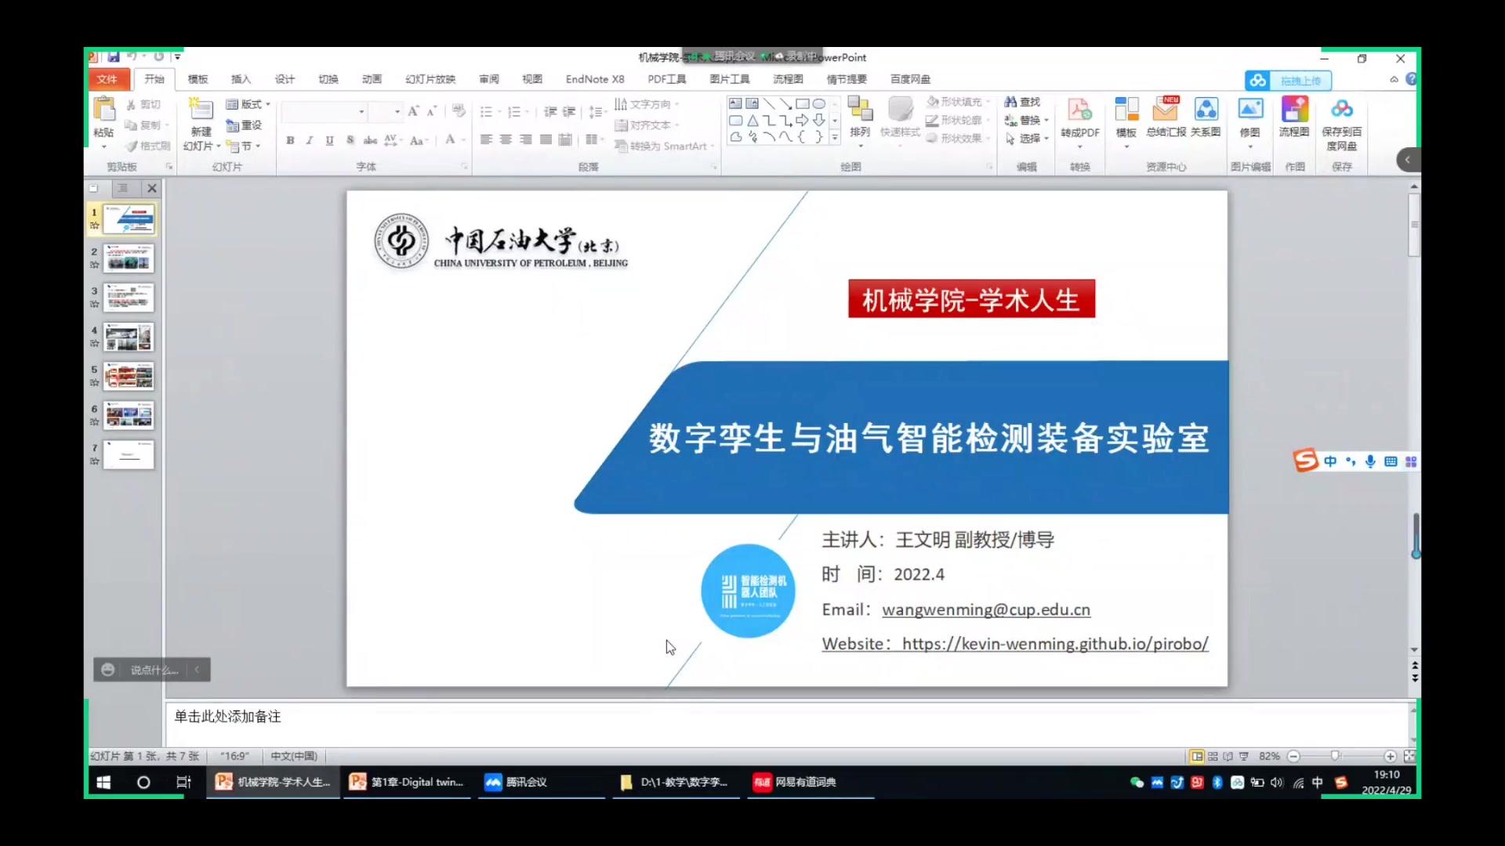Expand the shapes gallery more arrow
1505x846 pixels.
(x=835, y=138)
